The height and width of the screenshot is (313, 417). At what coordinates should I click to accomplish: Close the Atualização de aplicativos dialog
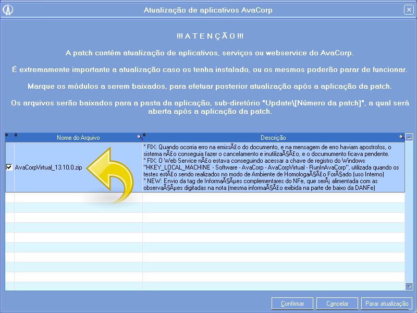coord(409,10)
